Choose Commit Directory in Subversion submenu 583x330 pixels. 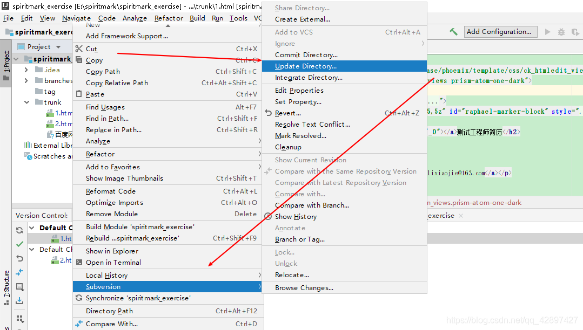(344, 54)
